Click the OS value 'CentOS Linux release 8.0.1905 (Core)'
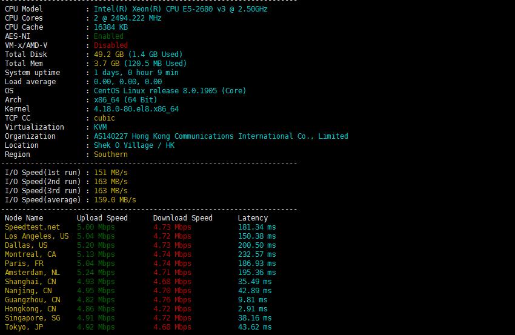 click(x=170, y=91)
